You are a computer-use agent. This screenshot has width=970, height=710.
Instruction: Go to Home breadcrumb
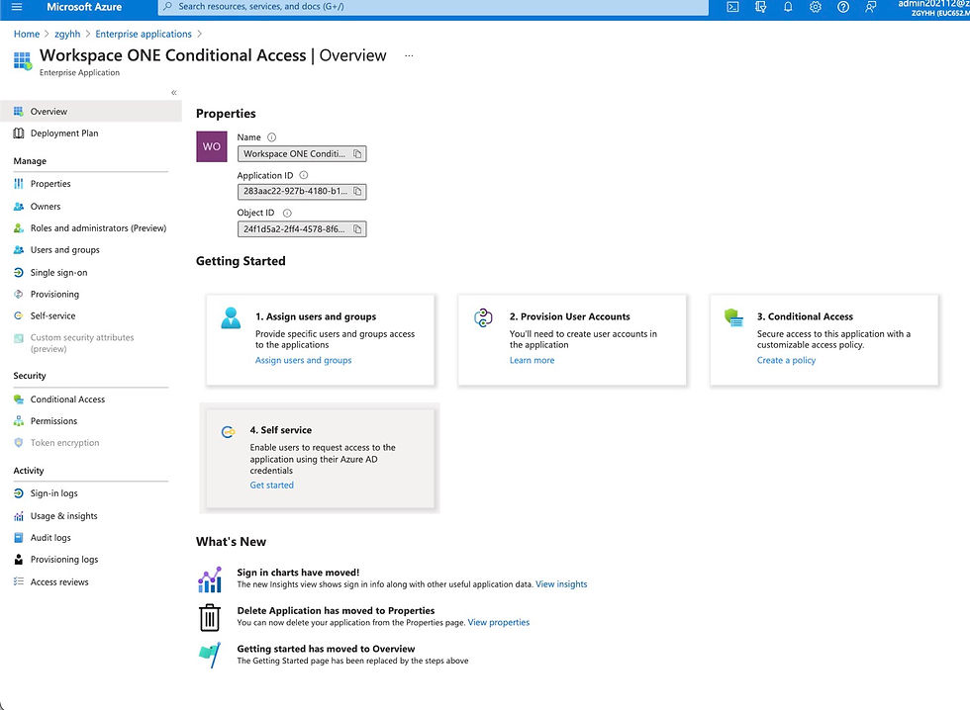click(x=27, y=34)
